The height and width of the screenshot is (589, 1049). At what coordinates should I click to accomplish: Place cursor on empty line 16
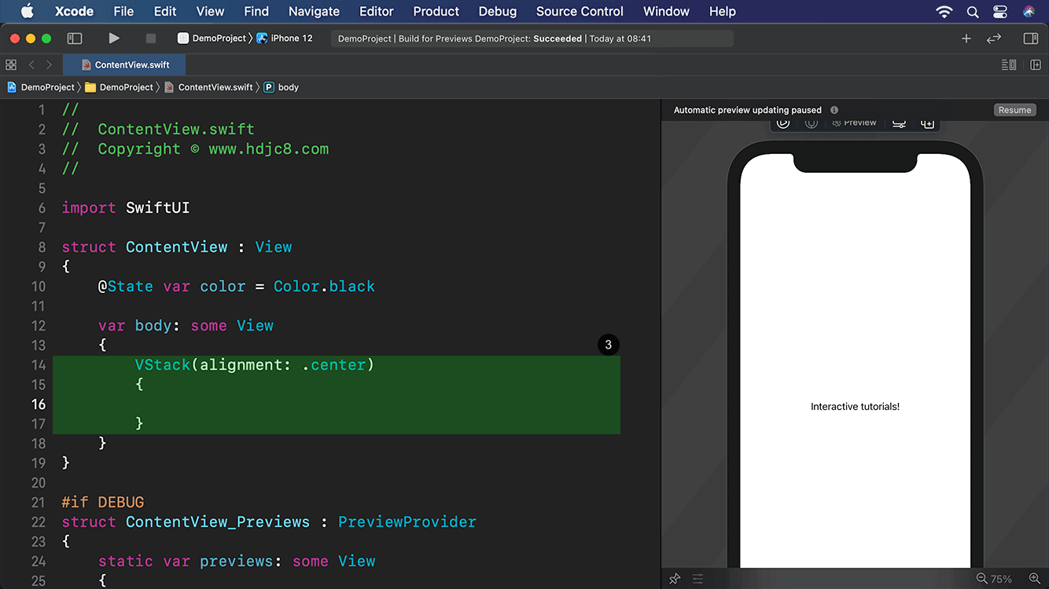[x=337, y=404]
